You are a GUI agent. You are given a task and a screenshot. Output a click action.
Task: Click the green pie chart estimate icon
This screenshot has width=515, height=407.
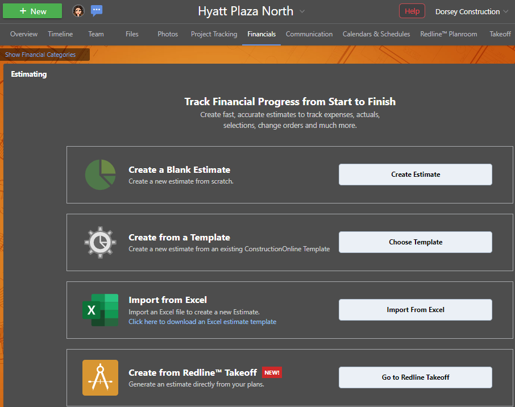pos(101,175)
